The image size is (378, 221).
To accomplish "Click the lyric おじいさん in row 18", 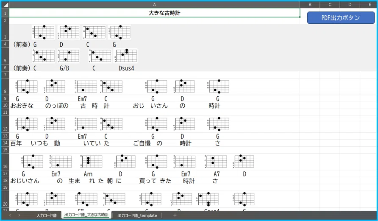I will pos(25,181).
